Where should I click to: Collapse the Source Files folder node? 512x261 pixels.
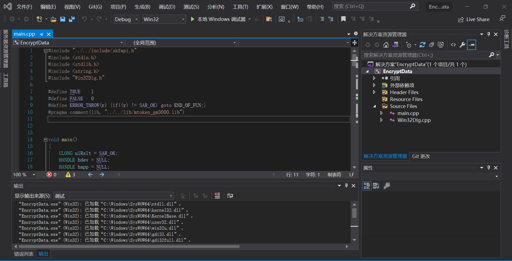(x=374, y=106)
